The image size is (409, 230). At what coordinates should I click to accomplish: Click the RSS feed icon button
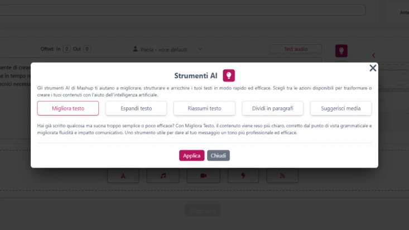282,175
